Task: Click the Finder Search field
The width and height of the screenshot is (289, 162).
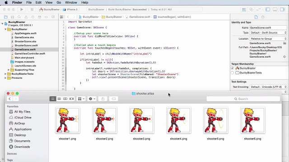Action: (243, 99)
